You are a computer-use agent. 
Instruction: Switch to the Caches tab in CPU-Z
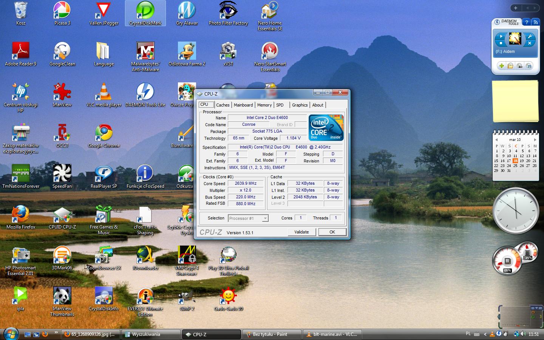coord(223,105)
